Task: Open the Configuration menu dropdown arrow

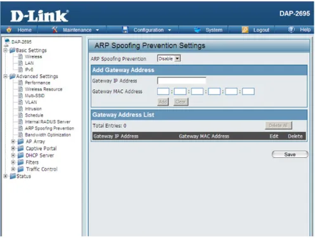Action: coord(169,30)
